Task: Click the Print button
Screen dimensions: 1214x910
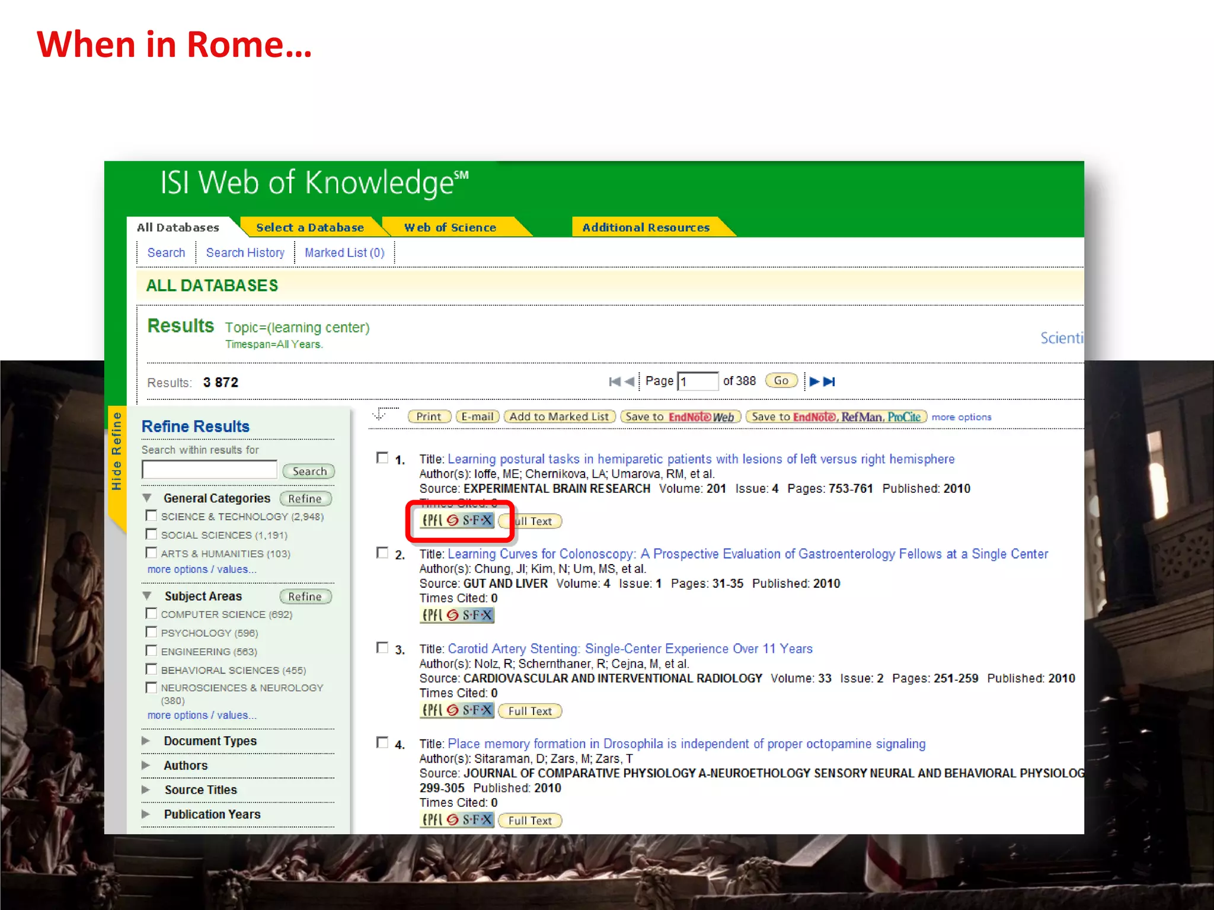Action: (429, 416)
